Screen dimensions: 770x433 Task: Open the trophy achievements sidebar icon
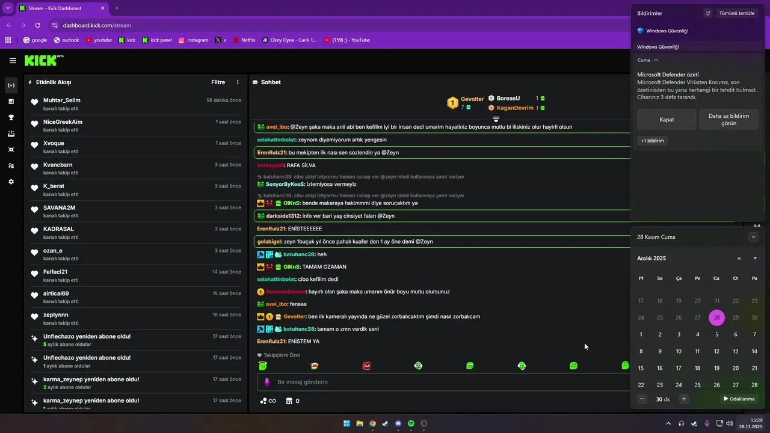[11, 118]
